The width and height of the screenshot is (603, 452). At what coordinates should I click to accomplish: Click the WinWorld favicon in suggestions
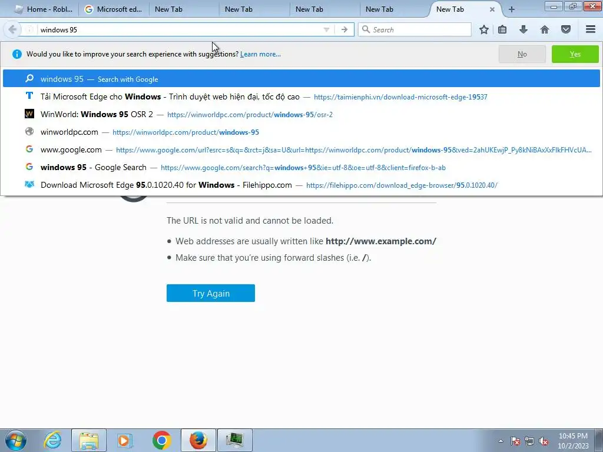coord(29,114)
